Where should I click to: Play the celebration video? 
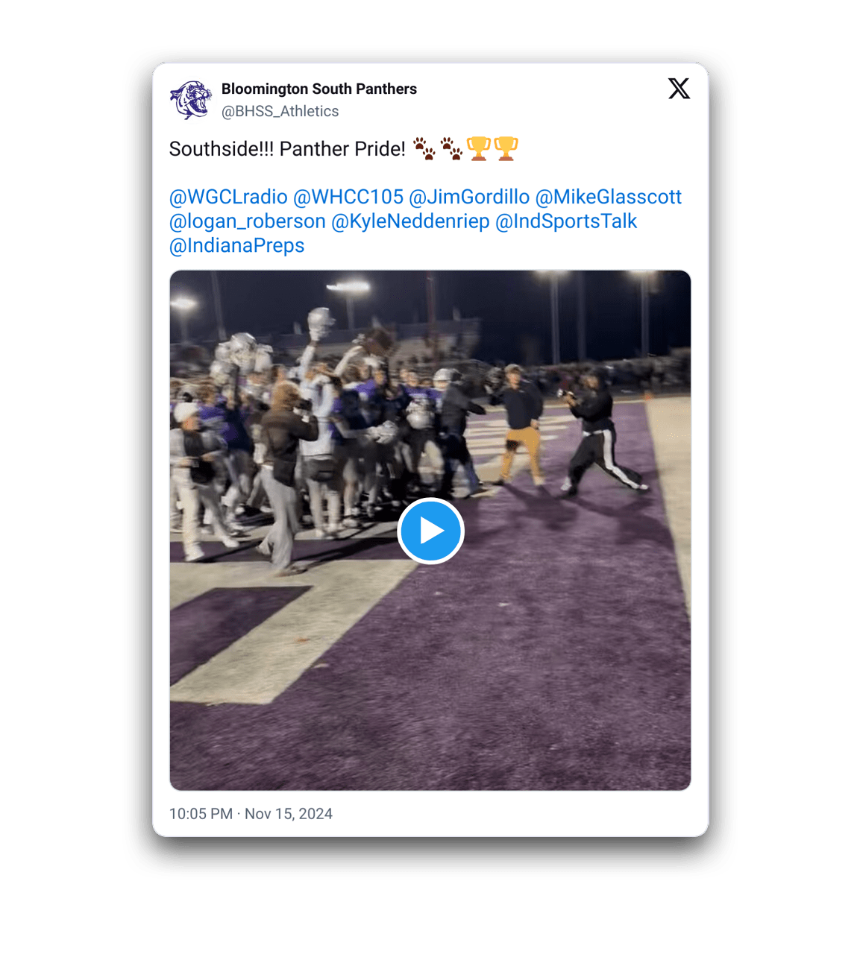pos(430,531)
